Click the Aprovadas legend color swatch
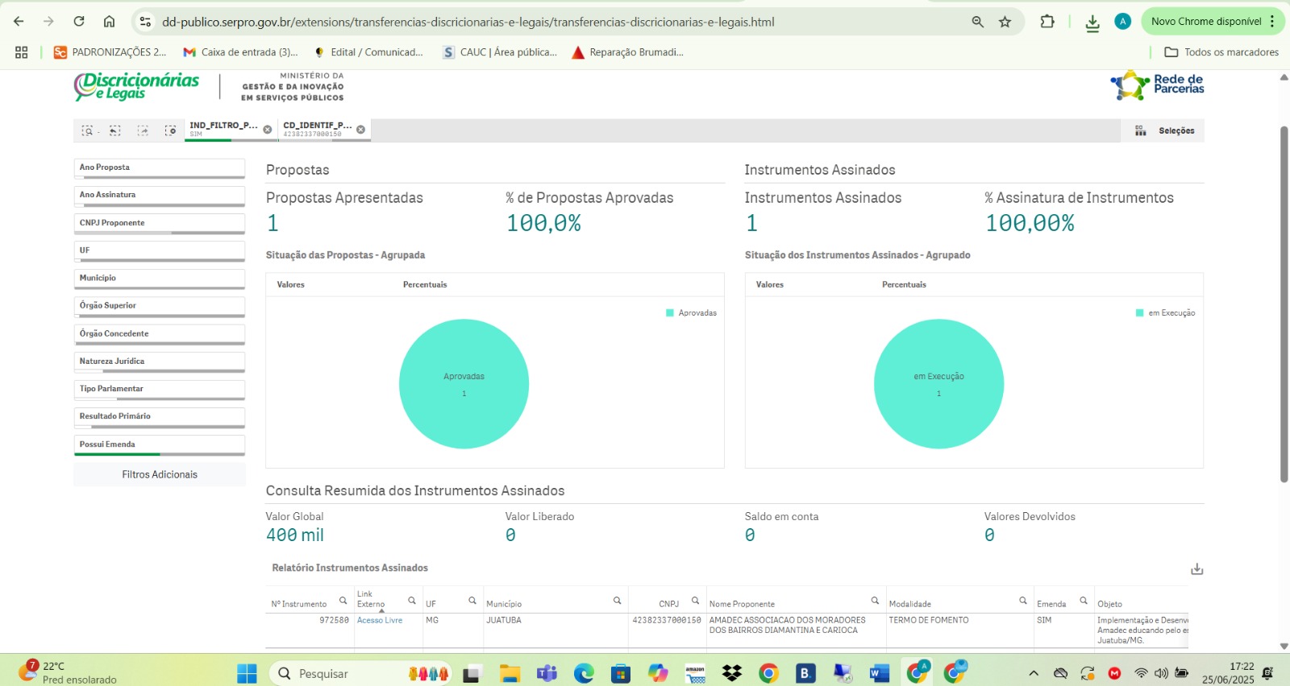The width and height of the screenshot is (1290, 686). click(x=670, y=313)
